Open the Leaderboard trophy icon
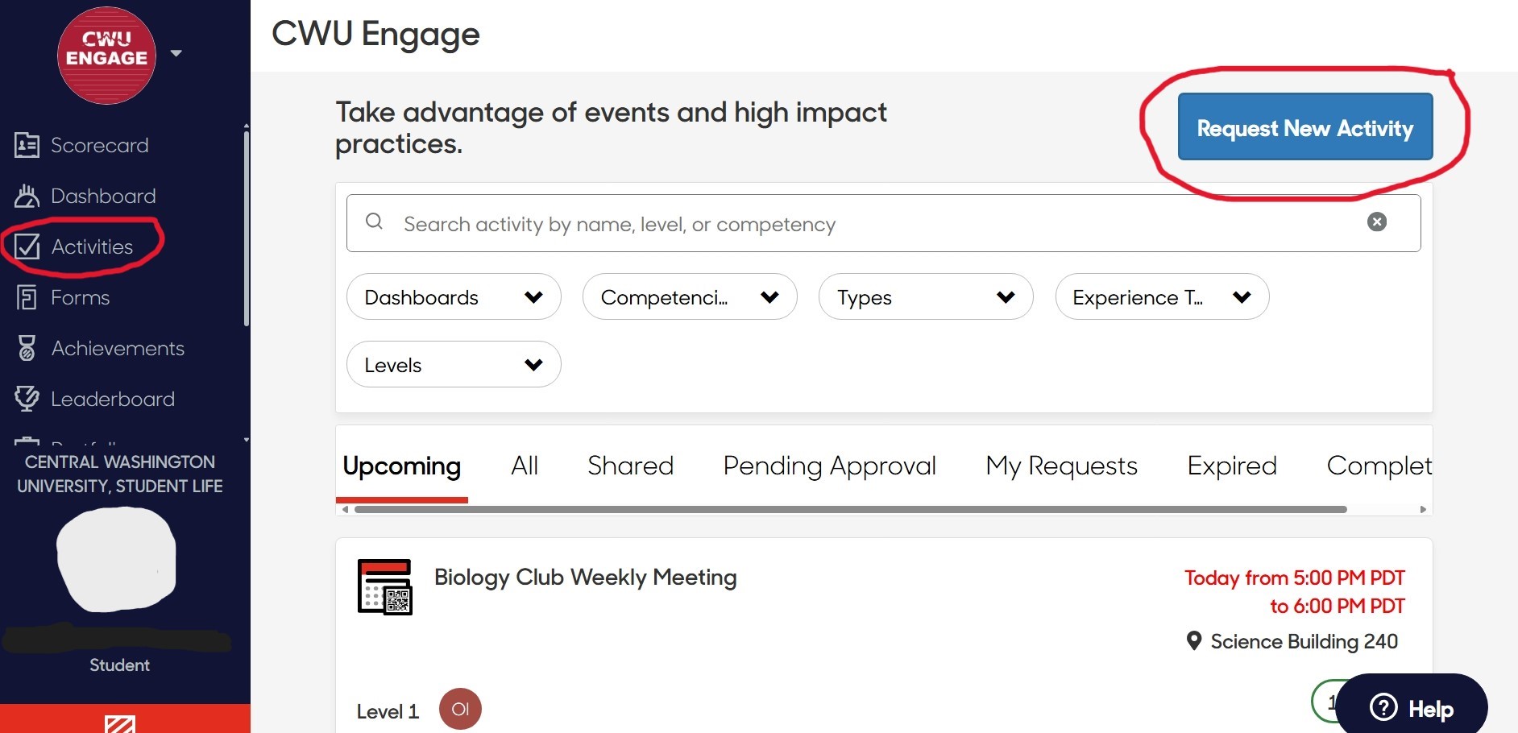 point(27,398)
